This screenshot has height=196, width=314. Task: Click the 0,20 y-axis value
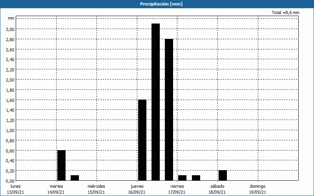point(11,171)
